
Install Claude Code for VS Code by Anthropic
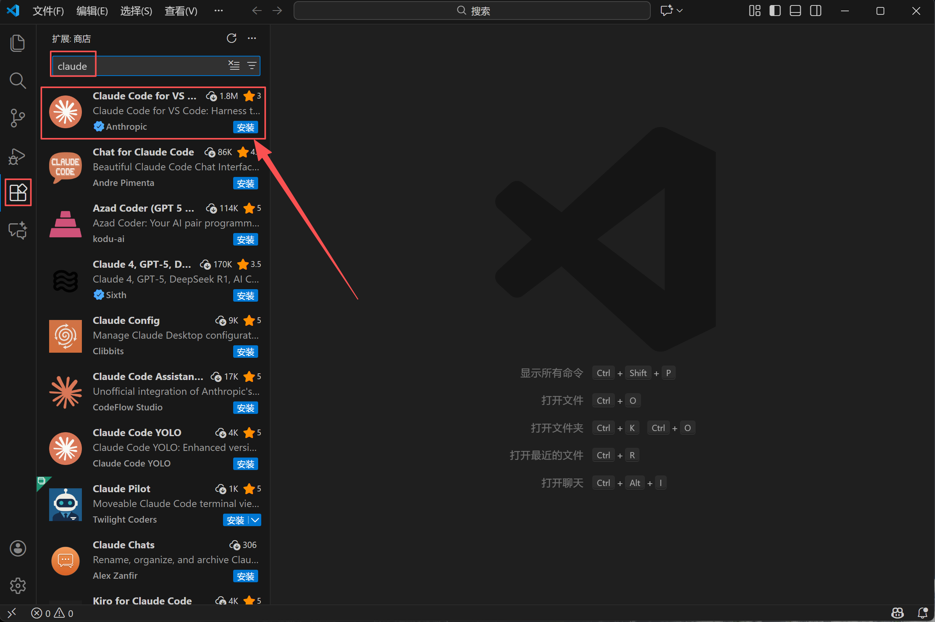click(246, 127)
